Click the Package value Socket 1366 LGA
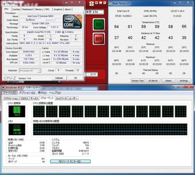Viewport: 195px width, 175px height. 40,24
